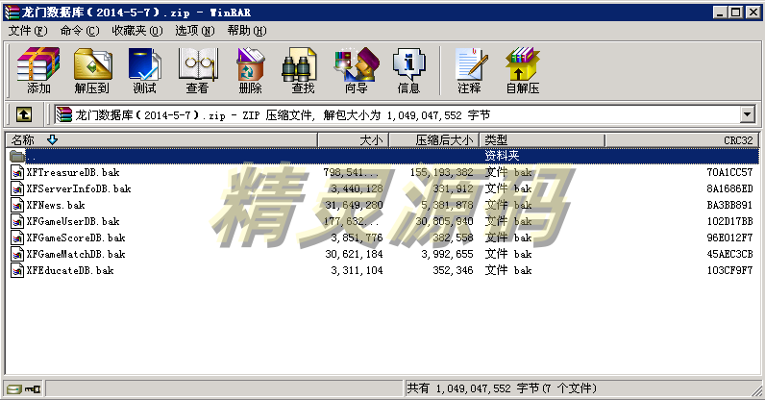Open the File (文件) menu
Viewport: 765px width, 400px height.
tap(28, 31)
